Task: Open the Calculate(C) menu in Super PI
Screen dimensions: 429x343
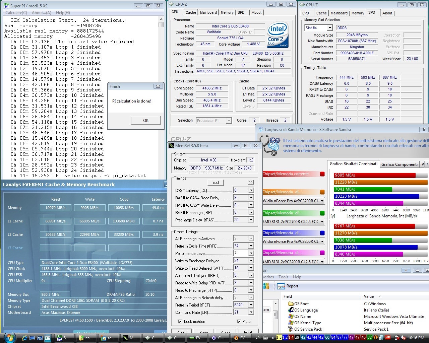Action: 16,13
